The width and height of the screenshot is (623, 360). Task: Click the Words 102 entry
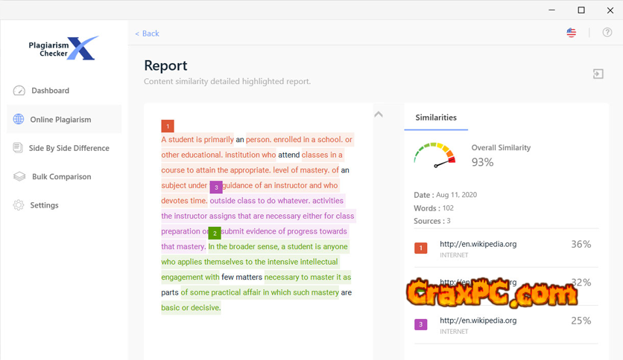point(434,208)
